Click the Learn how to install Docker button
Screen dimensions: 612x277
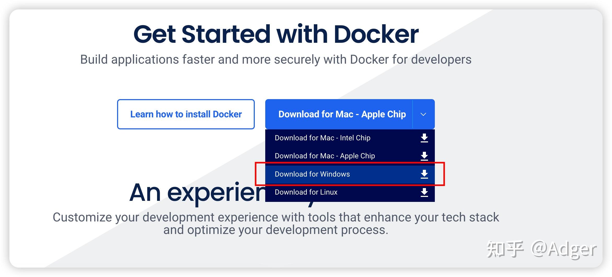tap(186, 114)
